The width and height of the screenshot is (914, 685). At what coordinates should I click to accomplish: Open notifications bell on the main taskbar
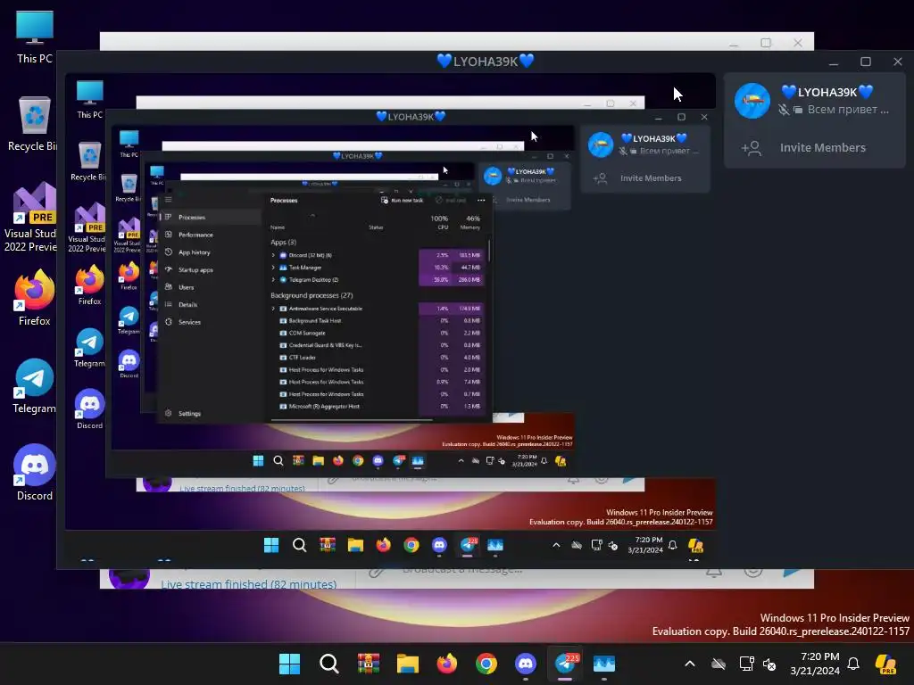[x=853, y=664]
